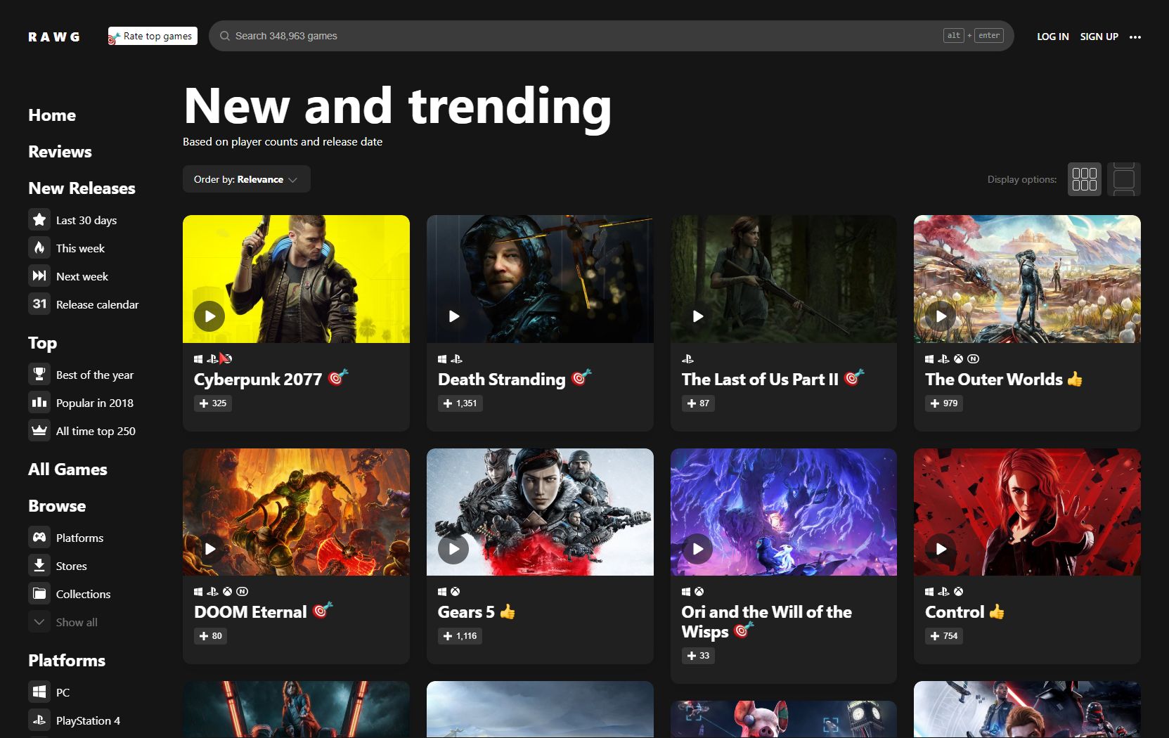This screenshot has width=1169, height=738.
Task: Click the Collections folder icon
Action: pos(39,593)
